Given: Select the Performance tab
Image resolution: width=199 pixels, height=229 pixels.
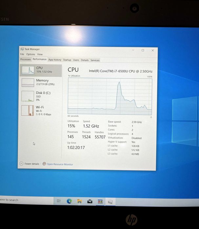Looking at the screenshot, I should (x=40, y=59).
